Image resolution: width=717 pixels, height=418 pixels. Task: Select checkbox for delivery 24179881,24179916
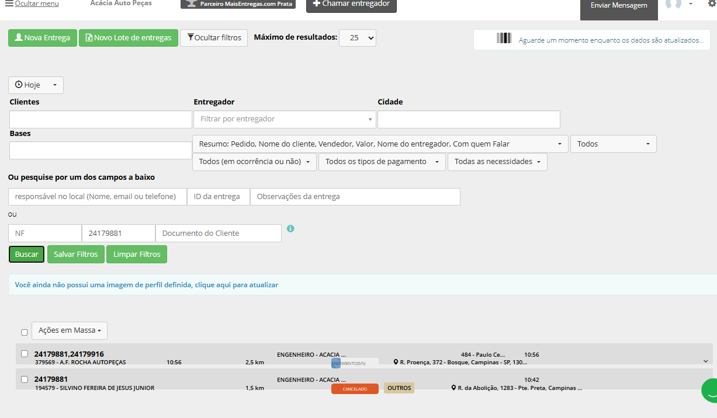tap(25, 354)
